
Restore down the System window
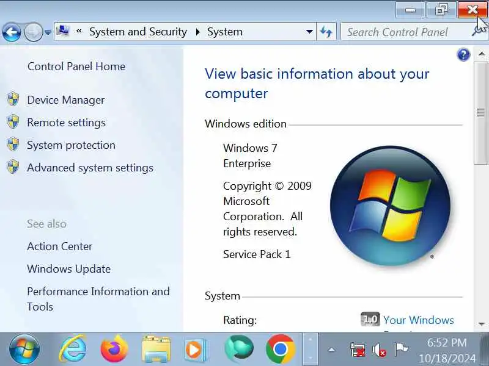point(441,10)
